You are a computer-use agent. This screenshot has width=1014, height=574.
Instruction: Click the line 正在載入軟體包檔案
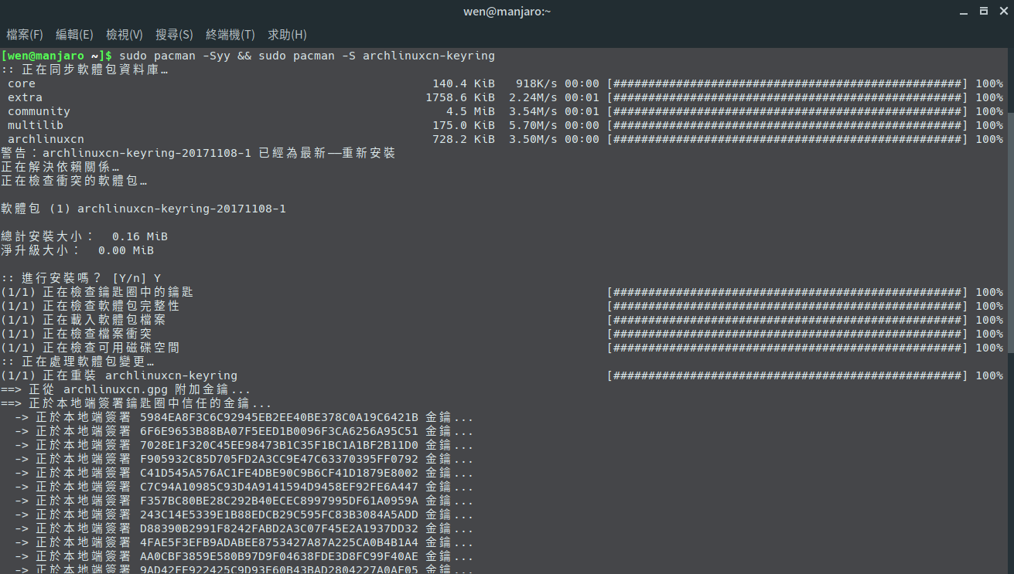point(83,320)
